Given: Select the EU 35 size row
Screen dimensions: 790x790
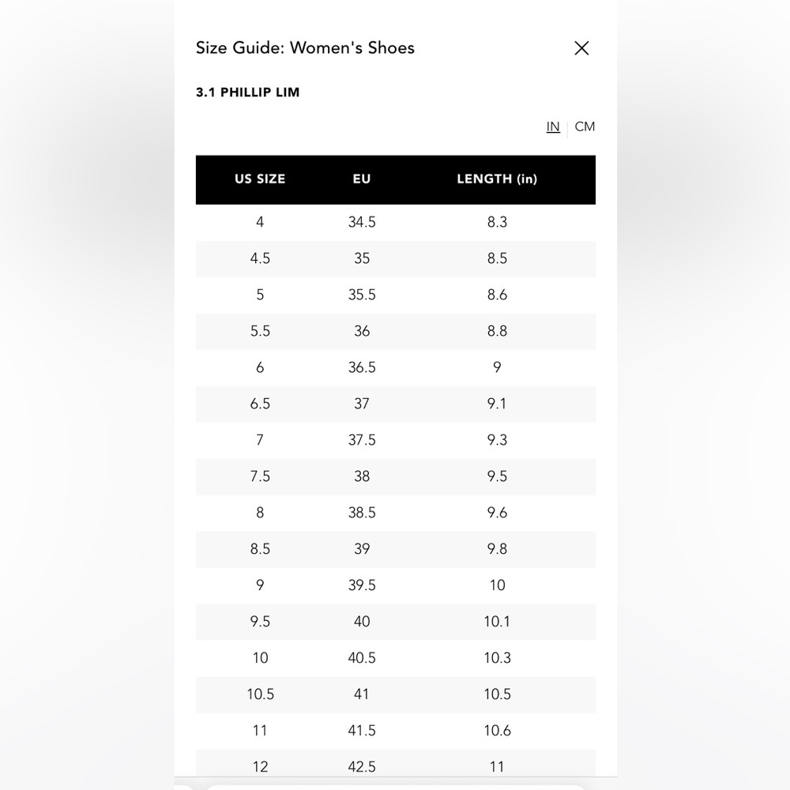Looking at the screenshot, I should [x=396, y=258].
